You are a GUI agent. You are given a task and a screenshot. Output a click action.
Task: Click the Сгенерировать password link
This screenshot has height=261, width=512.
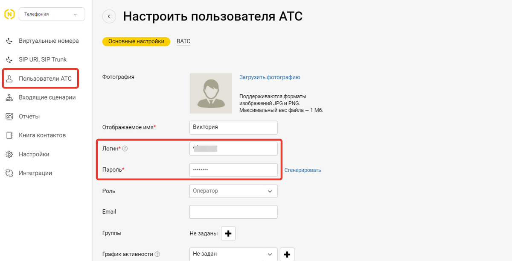pyautogui.click(x=303, y=170)
